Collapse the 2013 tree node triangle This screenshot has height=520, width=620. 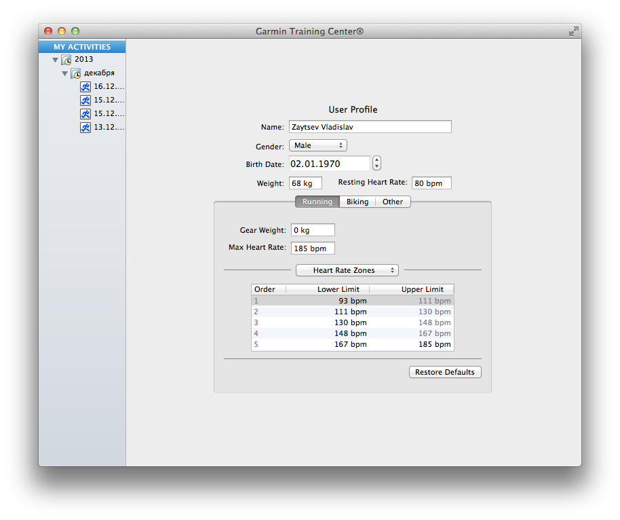pos(56,60)
